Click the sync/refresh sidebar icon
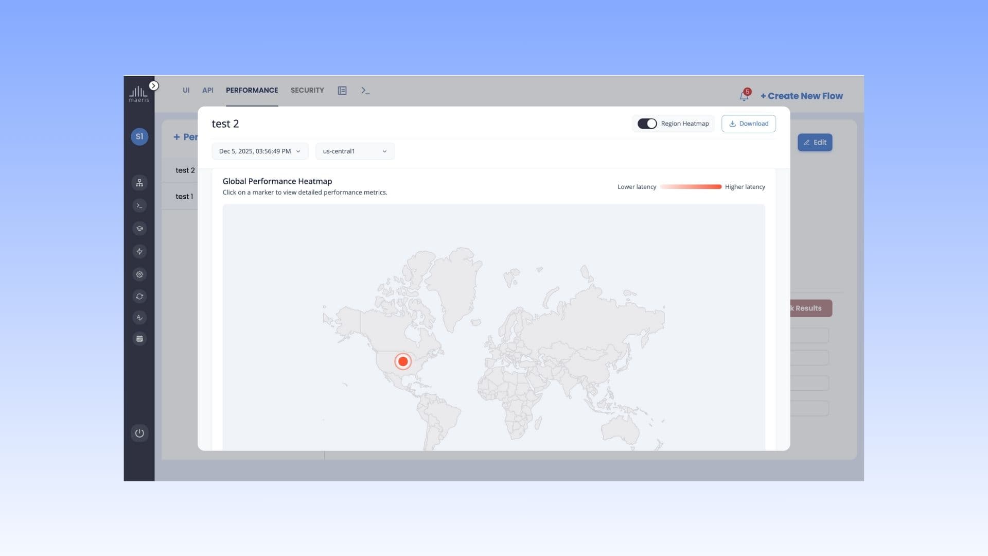The height and width of the screenshot is (556, 988). click(139, 297)
